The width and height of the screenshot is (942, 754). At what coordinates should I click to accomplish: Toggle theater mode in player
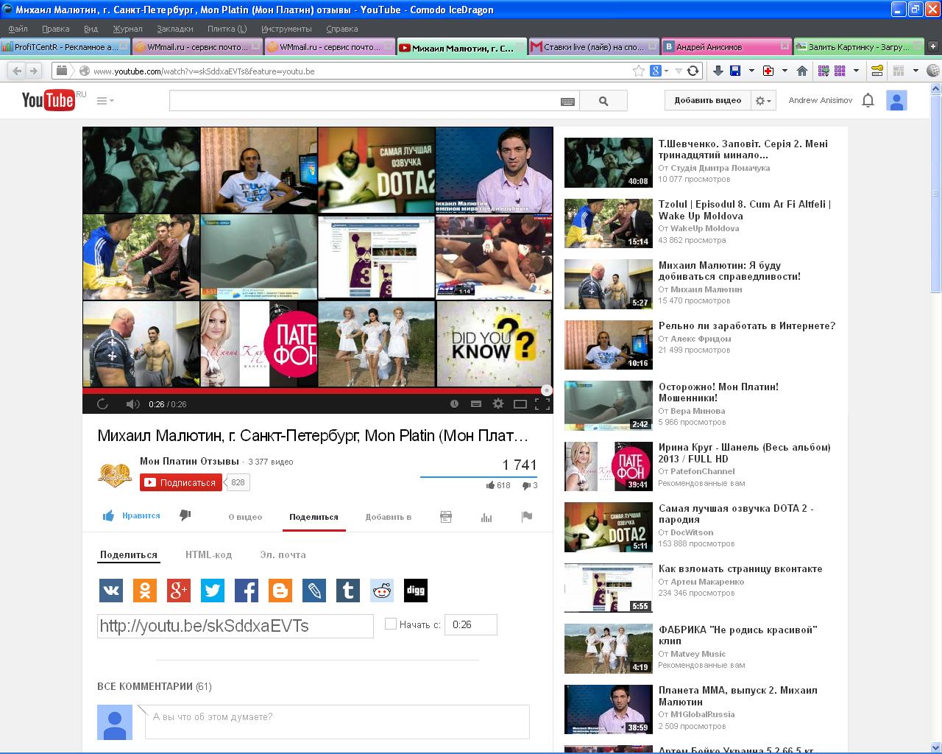pos(520,404)
